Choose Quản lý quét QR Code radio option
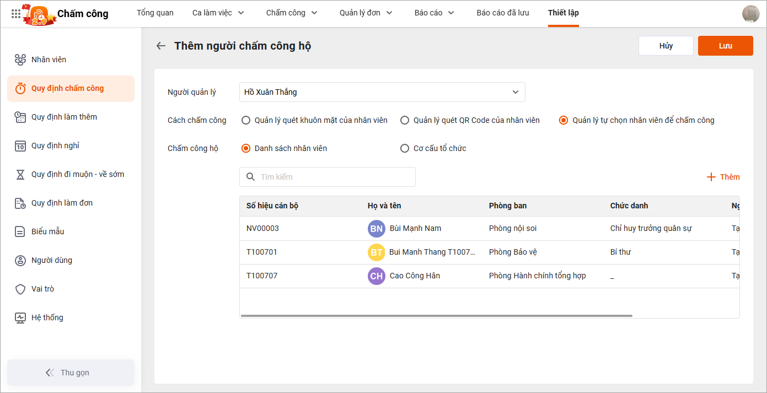 coord(405,120)
